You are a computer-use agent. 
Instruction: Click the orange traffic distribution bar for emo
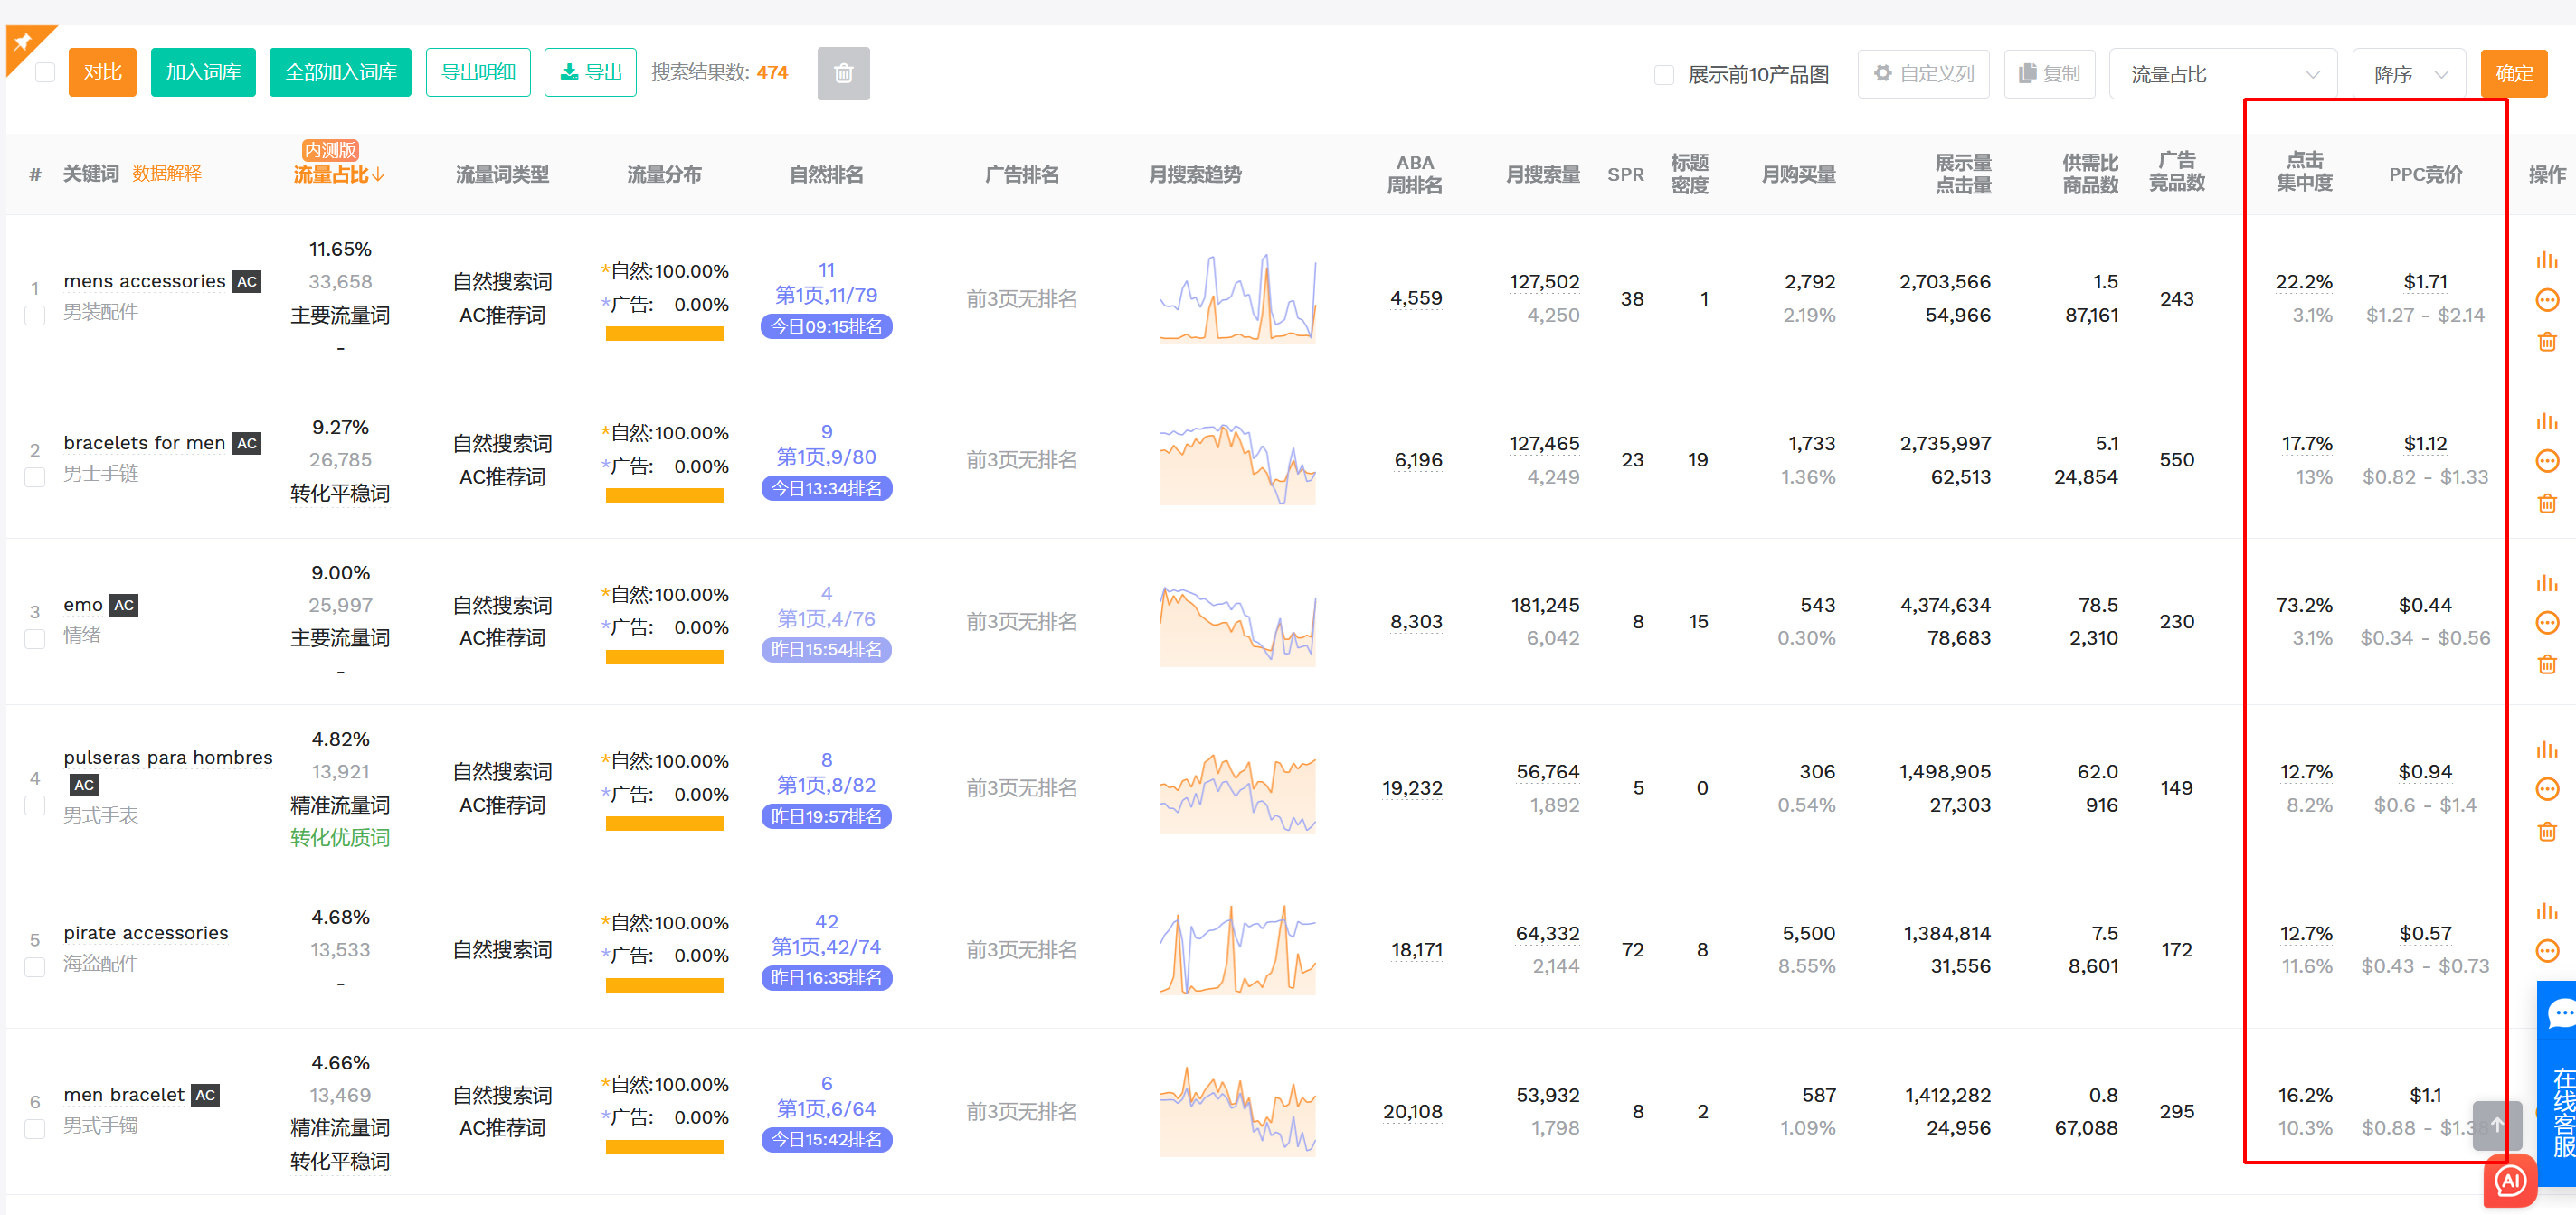pos(664,657)
